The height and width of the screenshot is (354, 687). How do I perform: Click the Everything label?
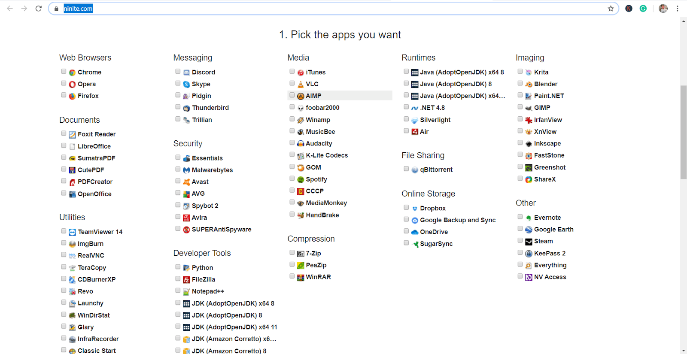(550, 265)
